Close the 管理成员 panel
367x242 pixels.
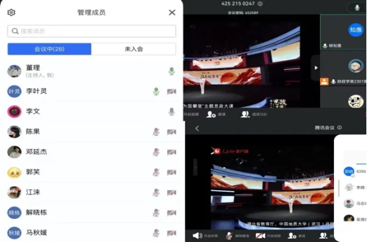click(172, 13)
